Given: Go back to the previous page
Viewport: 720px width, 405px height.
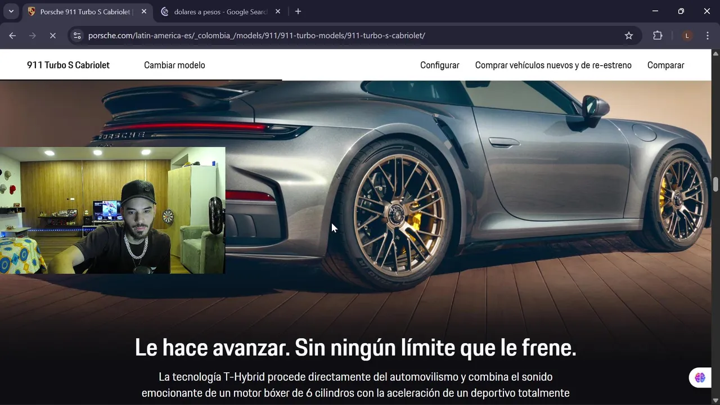Looking at the screenshot, I should 12,35.
